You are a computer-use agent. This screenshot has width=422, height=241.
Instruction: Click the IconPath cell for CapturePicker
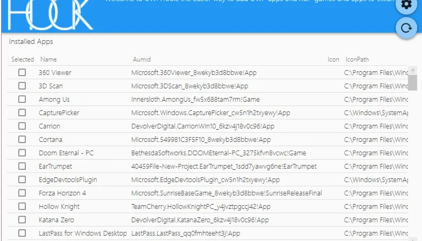click(x=376, y=112)
